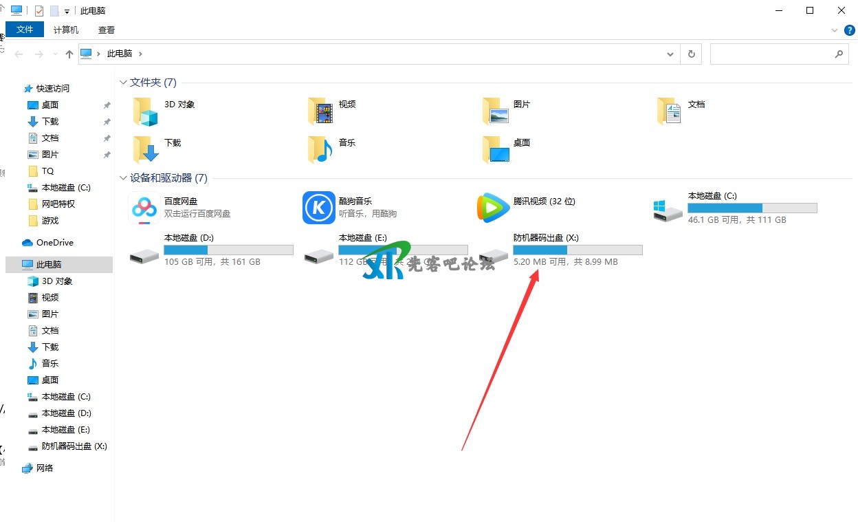Open the Tencent Video (腾讯视频) icon
This screenshot has height=522, width=858.
coord(494,208)
